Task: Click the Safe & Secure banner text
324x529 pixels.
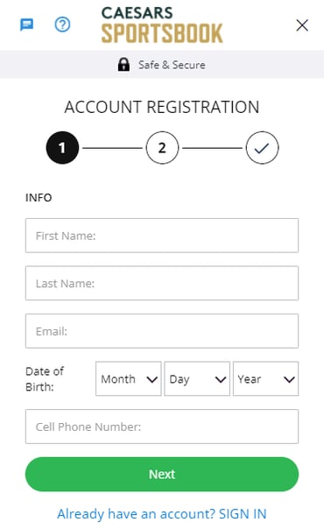Action: 172,65
